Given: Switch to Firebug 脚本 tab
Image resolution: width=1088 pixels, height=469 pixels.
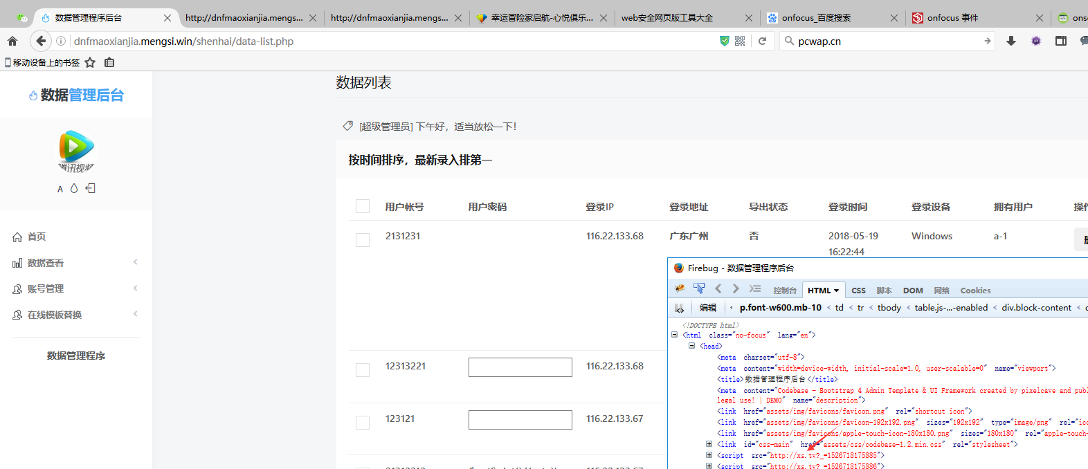Looking at the screenshot, I should [884, 291].
